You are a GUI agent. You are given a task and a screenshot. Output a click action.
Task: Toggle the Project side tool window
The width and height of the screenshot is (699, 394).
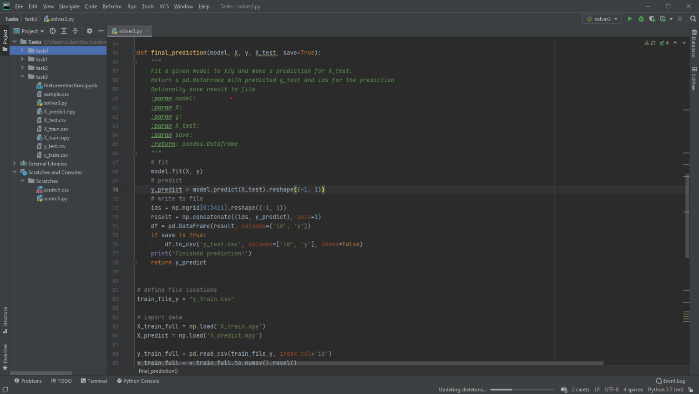point(5,40)
